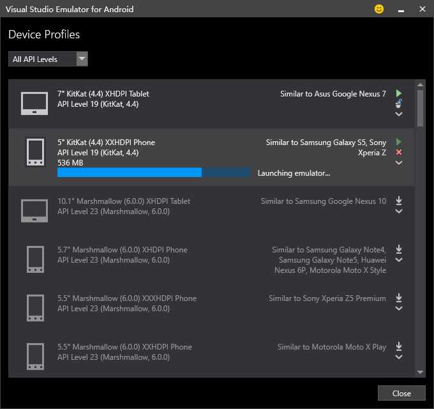Select the 7" KitKat tablet device icon
This screenshot has height=409, width=434.
pos(34,104)
